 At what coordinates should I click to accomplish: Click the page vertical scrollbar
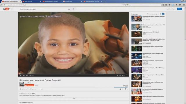[x=185, y=55]
